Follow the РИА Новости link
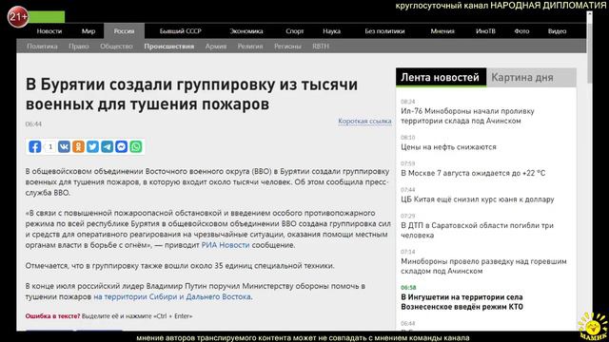The width and height of the screenshot is (609, 342). pyautogui.click(x=226, y=245)
